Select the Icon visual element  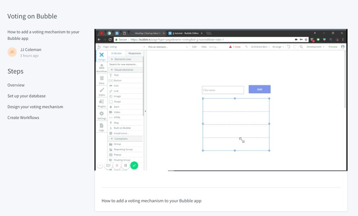(125, 86)
